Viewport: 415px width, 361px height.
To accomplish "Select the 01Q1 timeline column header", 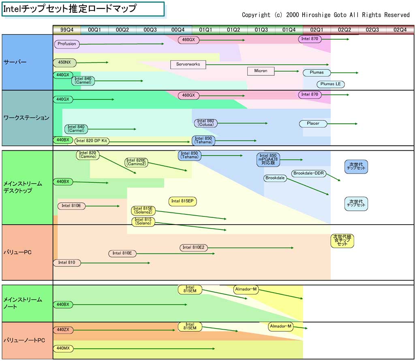I will 205,30.
